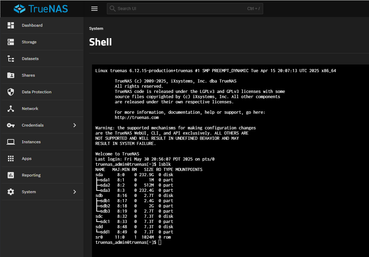Click the Shell page heading
The height and width of the screenshot is (257, 369).
point(100,42)
